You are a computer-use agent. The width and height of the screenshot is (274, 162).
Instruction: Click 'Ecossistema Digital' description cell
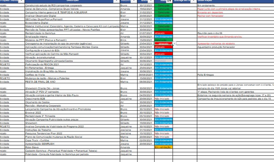72,23
